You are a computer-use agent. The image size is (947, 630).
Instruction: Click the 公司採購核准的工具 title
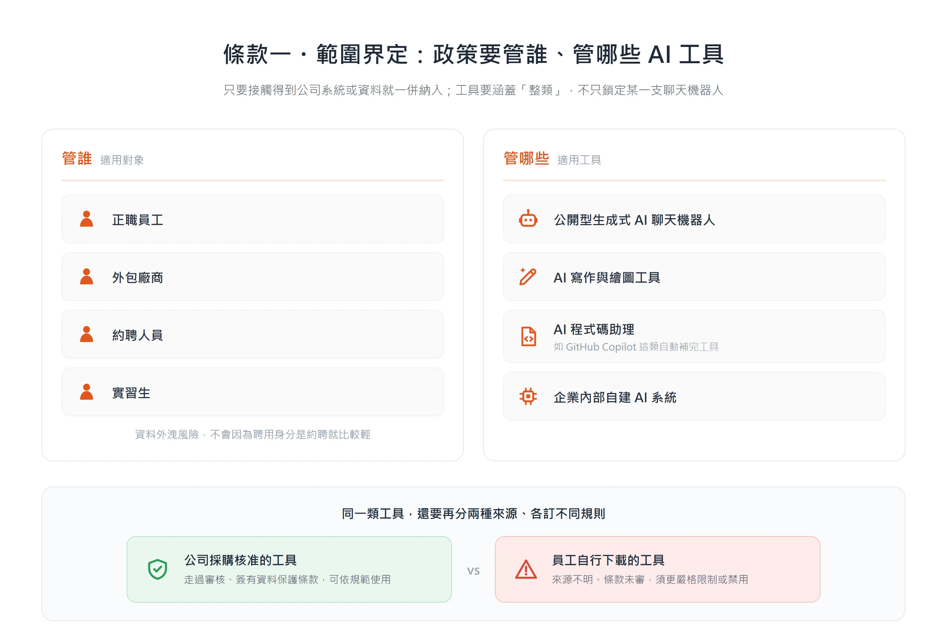click(240, 560)
